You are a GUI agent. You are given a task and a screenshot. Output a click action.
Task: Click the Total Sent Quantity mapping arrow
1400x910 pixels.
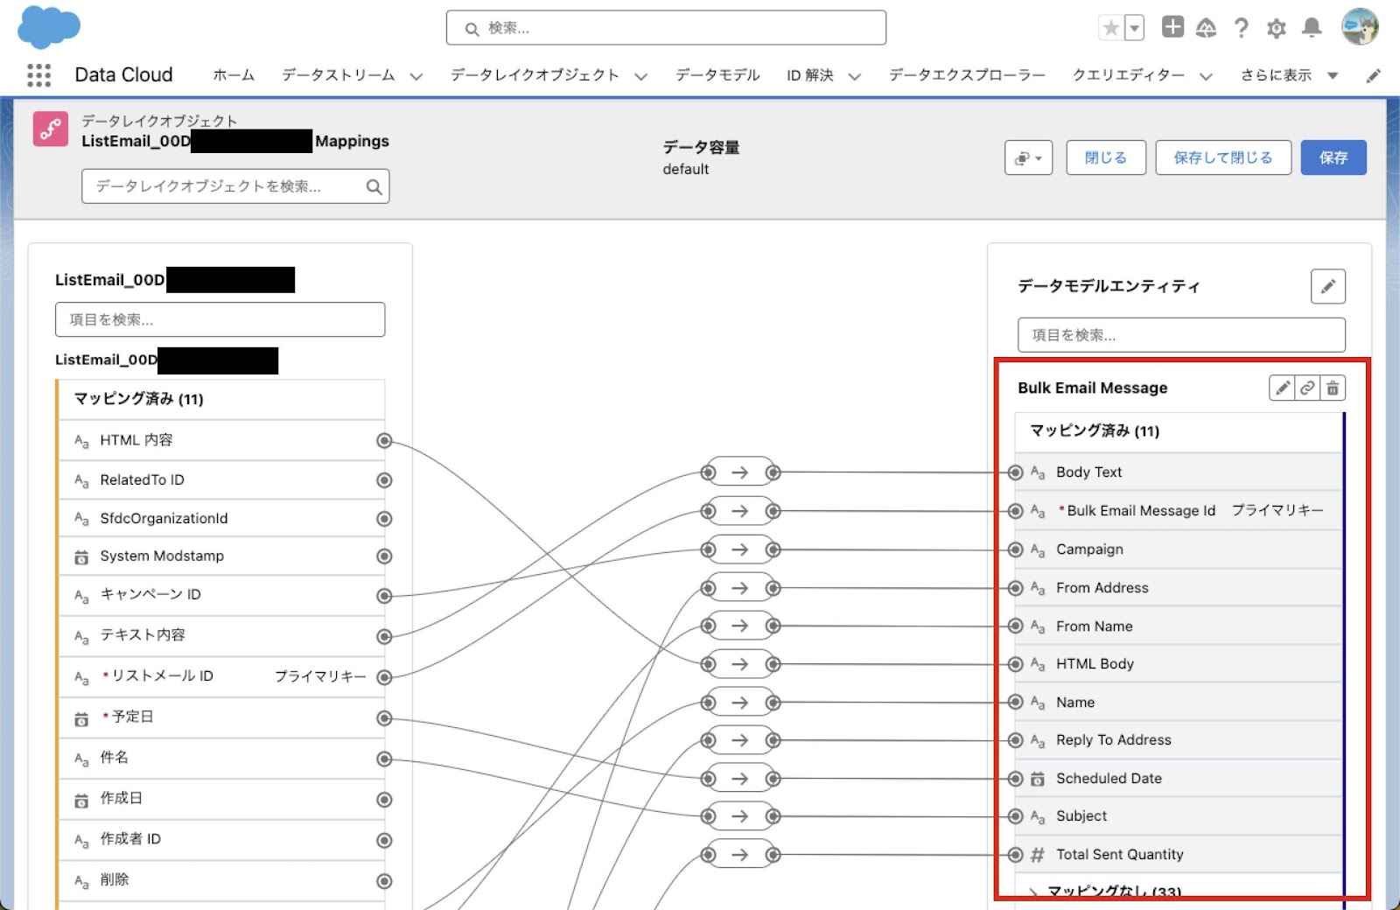tap(740, 855)
